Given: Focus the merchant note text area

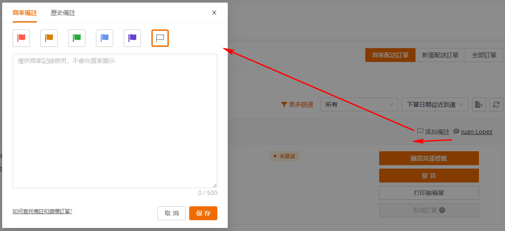Looking at the screenshot, I should [x=115, y=120].
